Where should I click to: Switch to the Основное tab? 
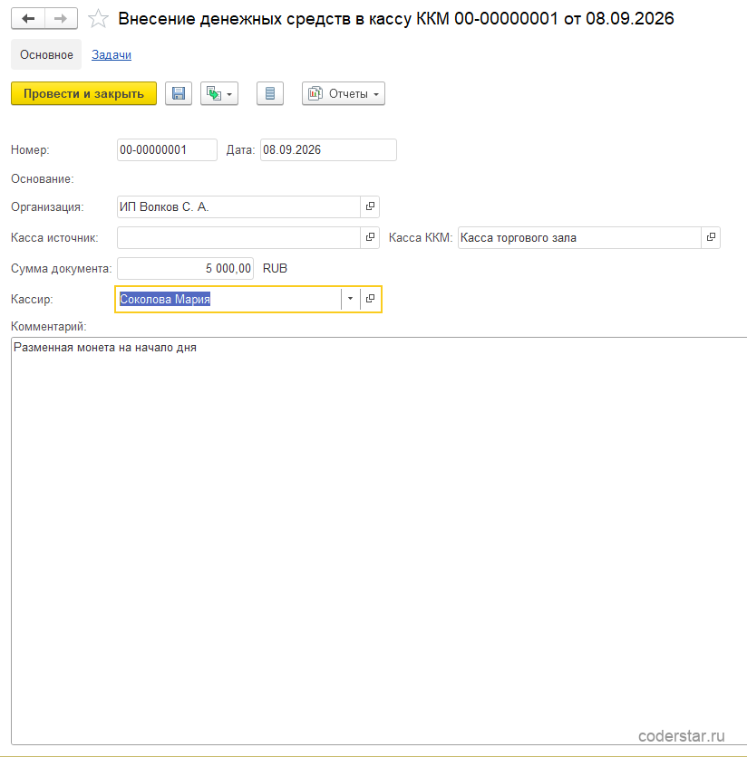pos(46,54)
